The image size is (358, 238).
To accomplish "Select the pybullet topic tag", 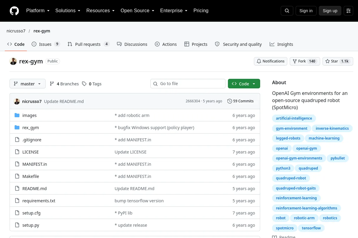I will (338, 158).
